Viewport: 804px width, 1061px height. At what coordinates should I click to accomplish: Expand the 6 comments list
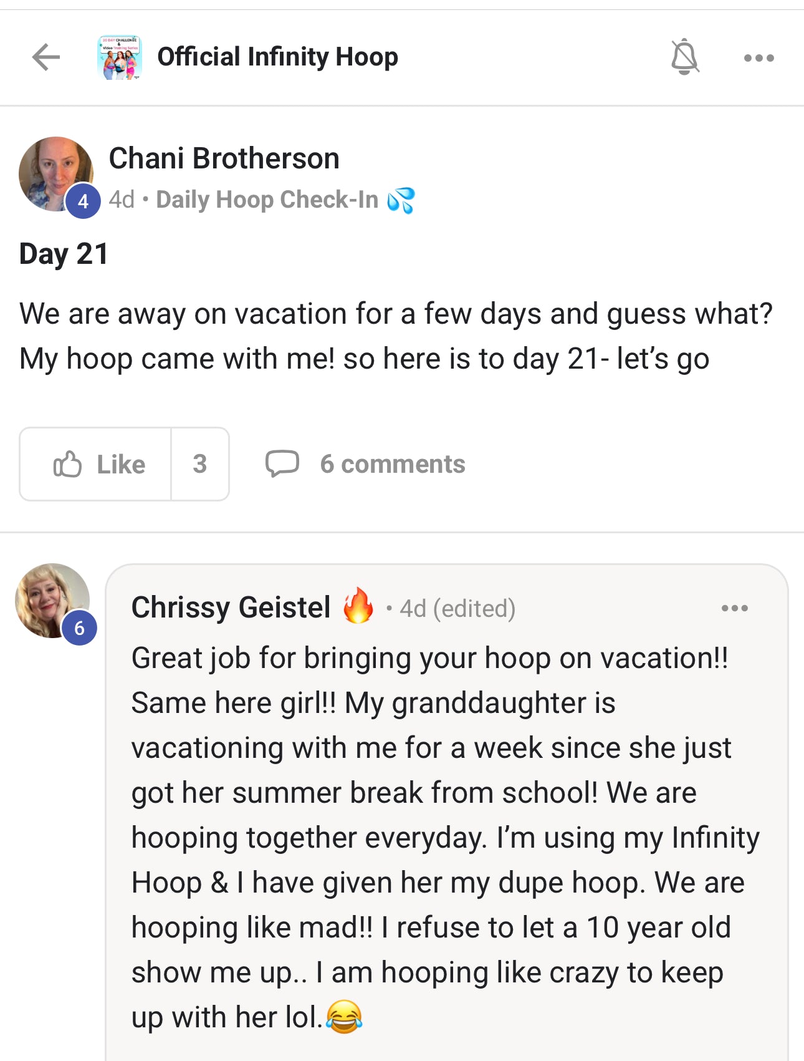coord(393,464)
